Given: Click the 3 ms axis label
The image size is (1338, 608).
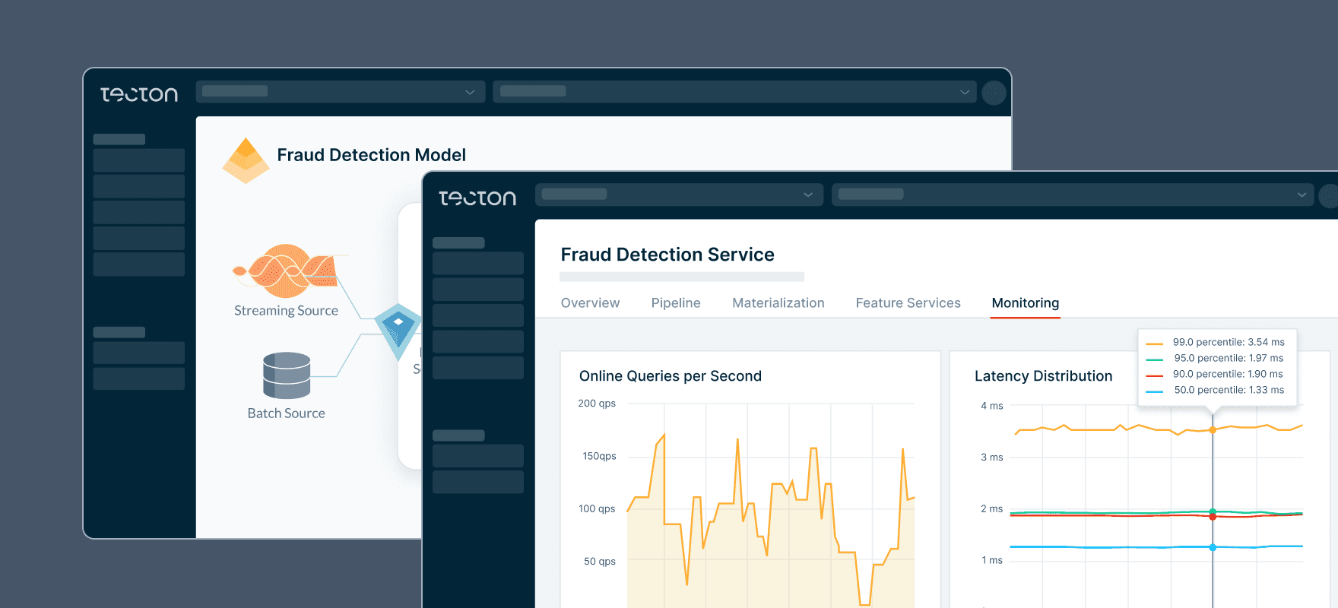Looking at the screenshot, I should pos(992,458).
